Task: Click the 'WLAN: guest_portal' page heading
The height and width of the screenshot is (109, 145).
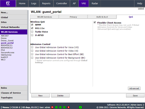Action: [46, 12]
